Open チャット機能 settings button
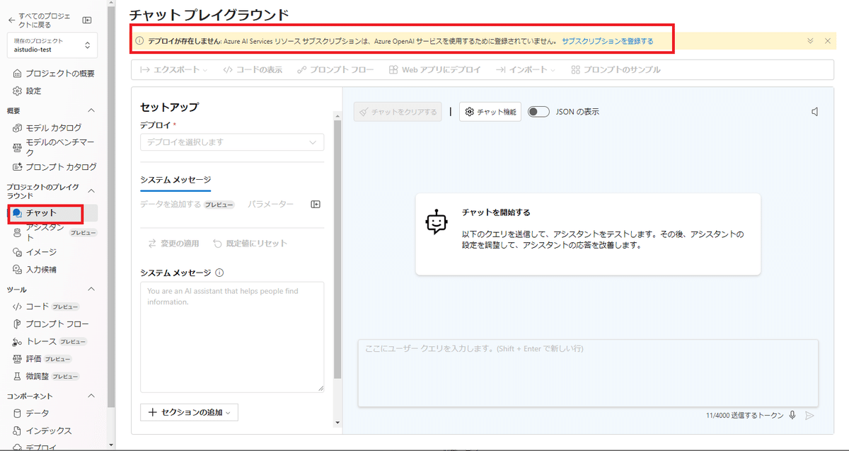The height and width of the screenshot is (451, 849). coord(490,112)
